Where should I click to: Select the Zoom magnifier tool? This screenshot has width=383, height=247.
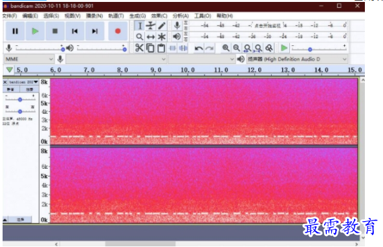pos(140,37)
